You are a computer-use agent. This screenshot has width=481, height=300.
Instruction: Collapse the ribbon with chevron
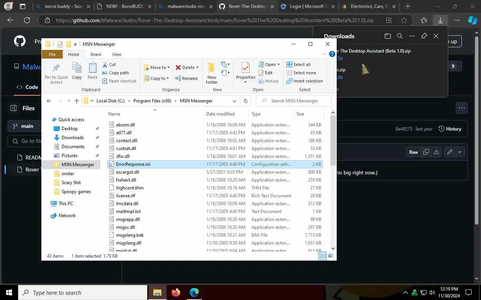coord(323,54)
